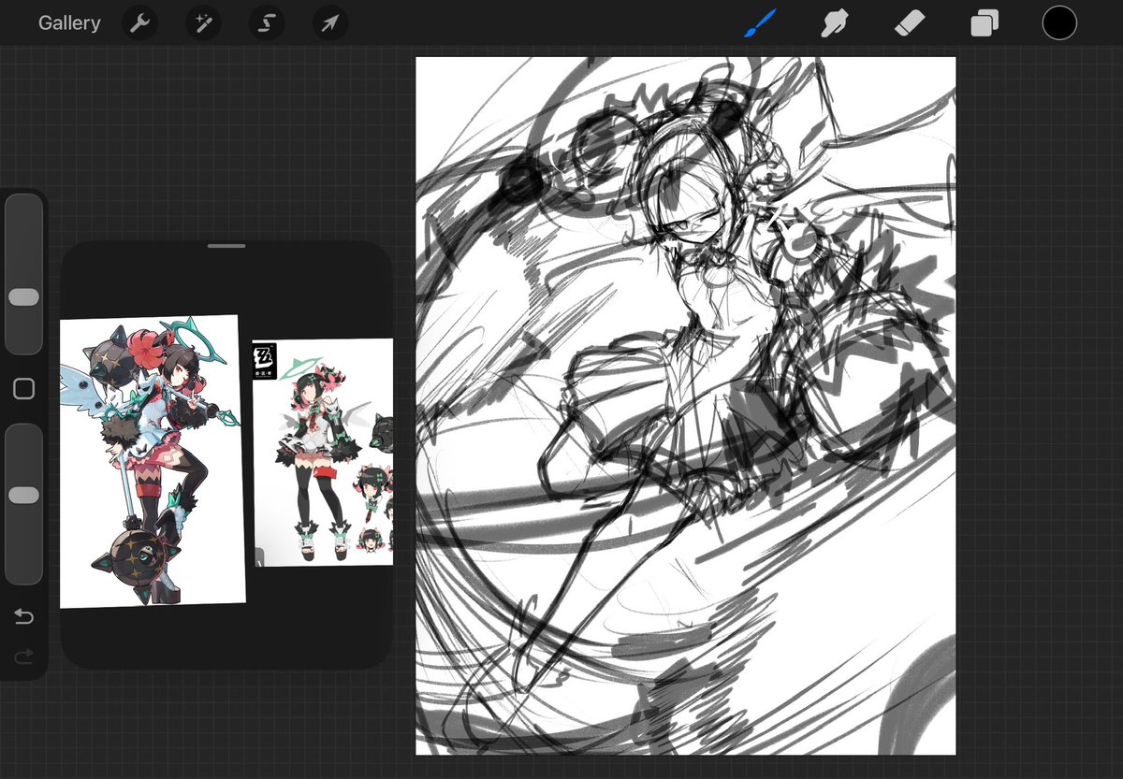The height and width of the screenshot is (779, 1123).
Task: Click the brush opacity slider handle
Action: (x=23, y=495)
